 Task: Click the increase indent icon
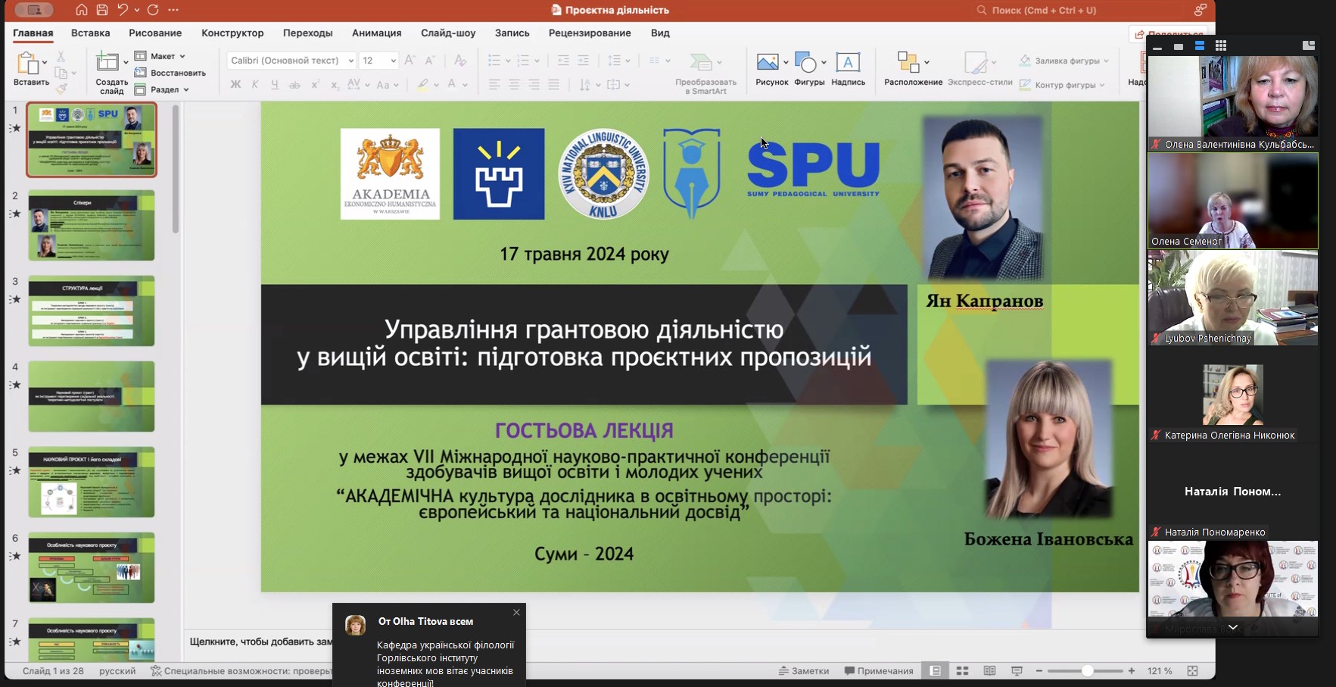(x=583, y=61)
